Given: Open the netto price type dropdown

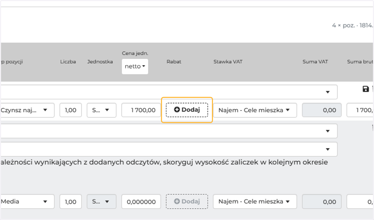Looking at the screenshot, I should 135,66.
